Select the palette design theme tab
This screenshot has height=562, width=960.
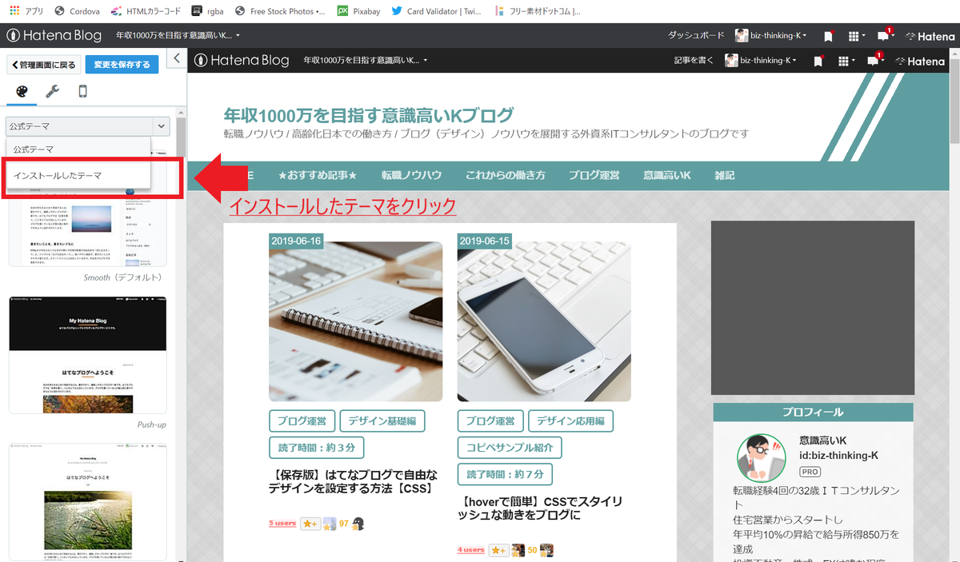[x=22, y=91]
